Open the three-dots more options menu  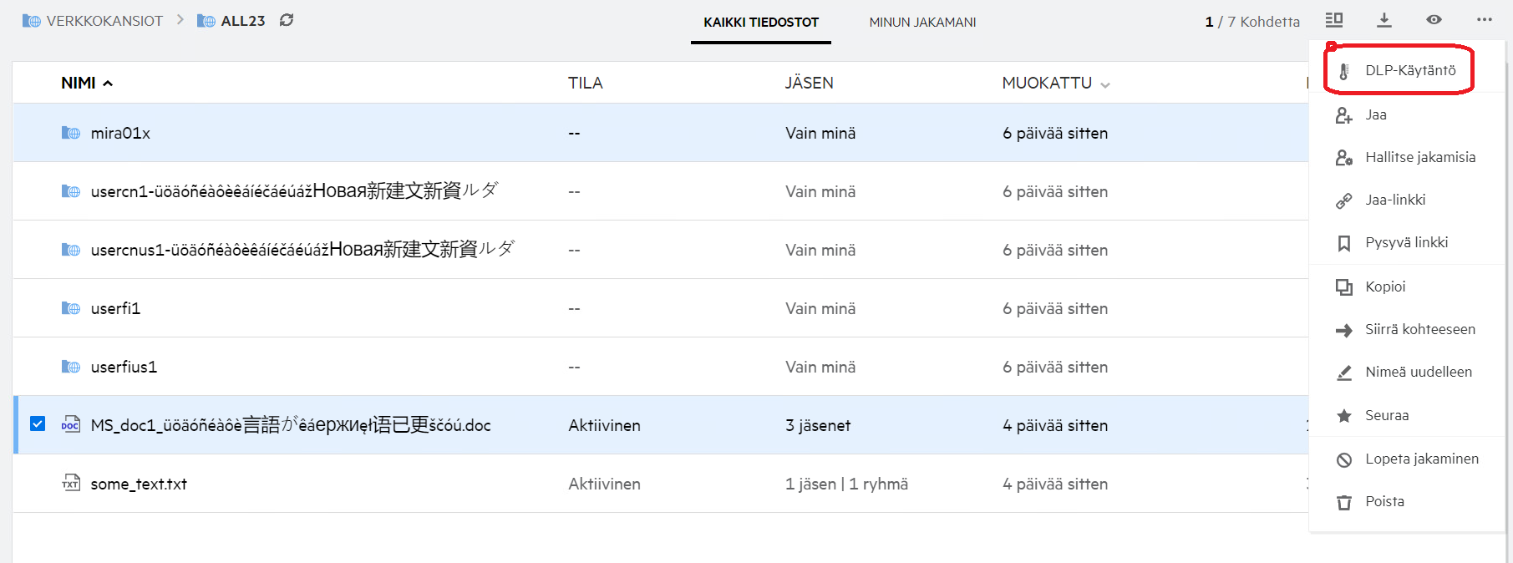[1484, 20]
